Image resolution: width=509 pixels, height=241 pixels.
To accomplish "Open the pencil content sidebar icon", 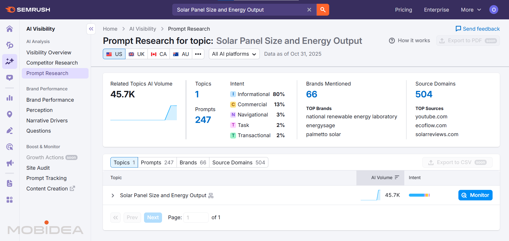I will (x=10, y=131).
